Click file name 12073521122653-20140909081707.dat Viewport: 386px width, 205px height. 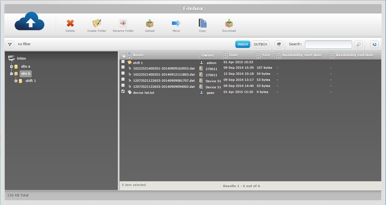pyautogui.click(x=164, y=81)
